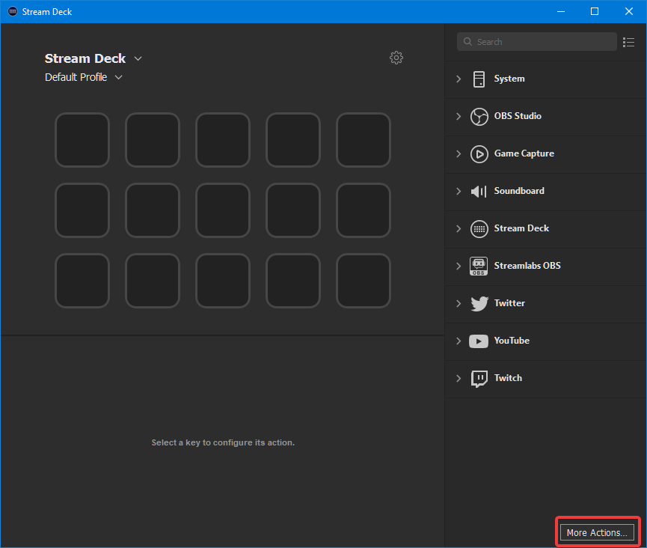This screenshot has height=548, width=647.
Task: Expand the Twitch actions list
Action: click(x=459, y=378)
